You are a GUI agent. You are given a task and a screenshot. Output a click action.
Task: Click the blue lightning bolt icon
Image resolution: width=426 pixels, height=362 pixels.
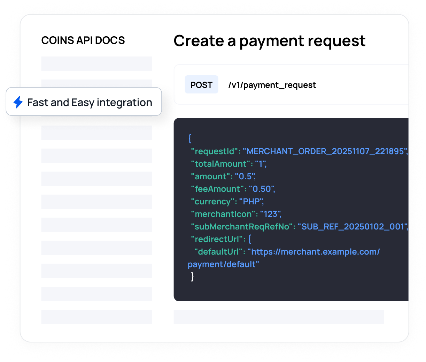coord(18,102)
